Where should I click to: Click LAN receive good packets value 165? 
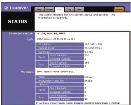87,63
